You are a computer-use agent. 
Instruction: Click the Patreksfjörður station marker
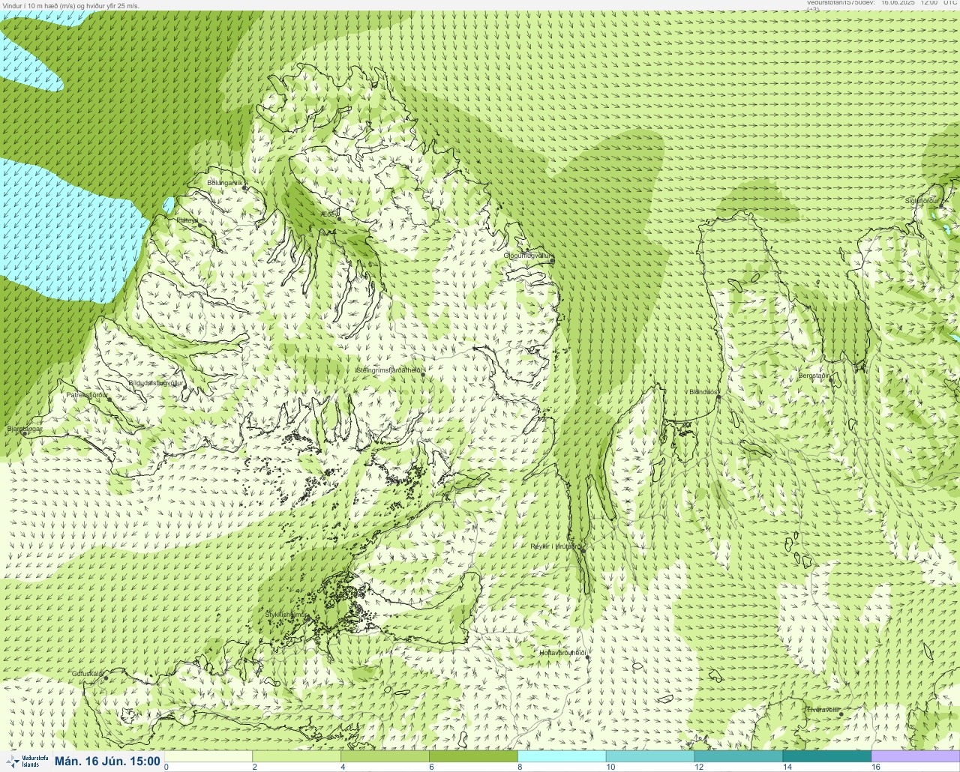click(109, 399)
